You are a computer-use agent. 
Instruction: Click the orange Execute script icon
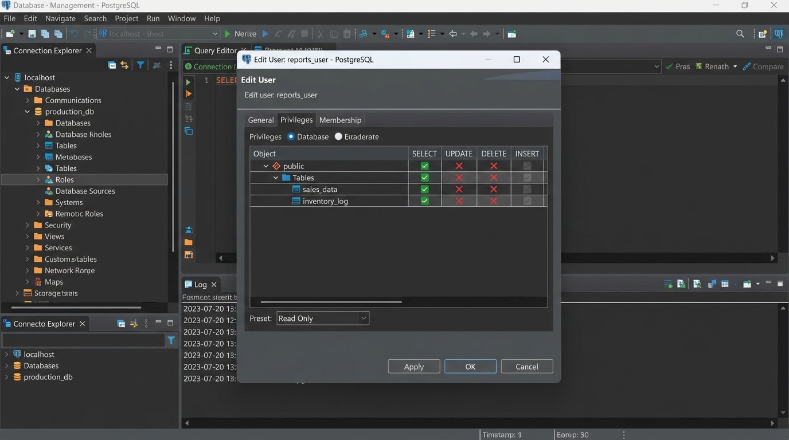click(x=188, y=93)
